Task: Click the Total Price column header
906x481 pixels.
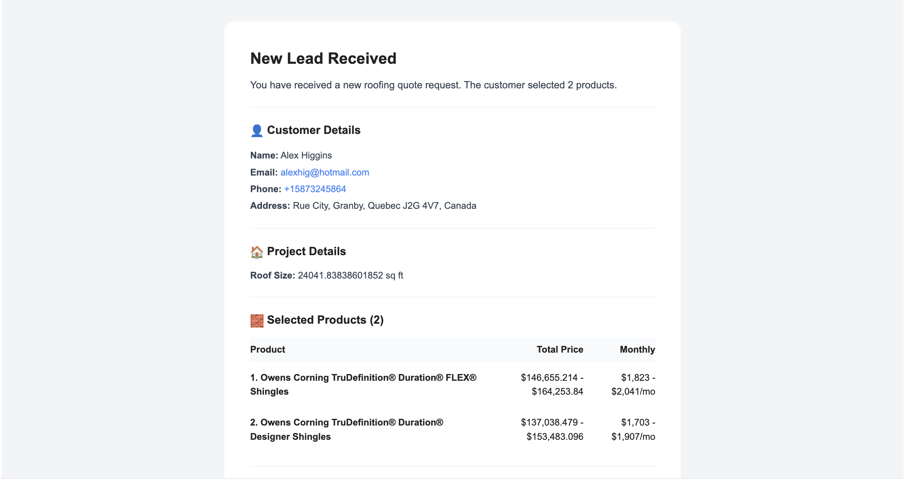Action: pos(560,349)
